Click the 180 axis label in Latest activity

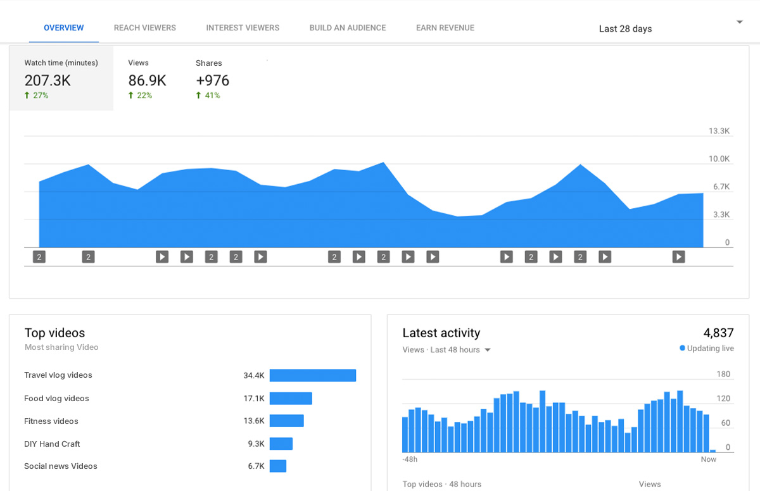(723, 374)
